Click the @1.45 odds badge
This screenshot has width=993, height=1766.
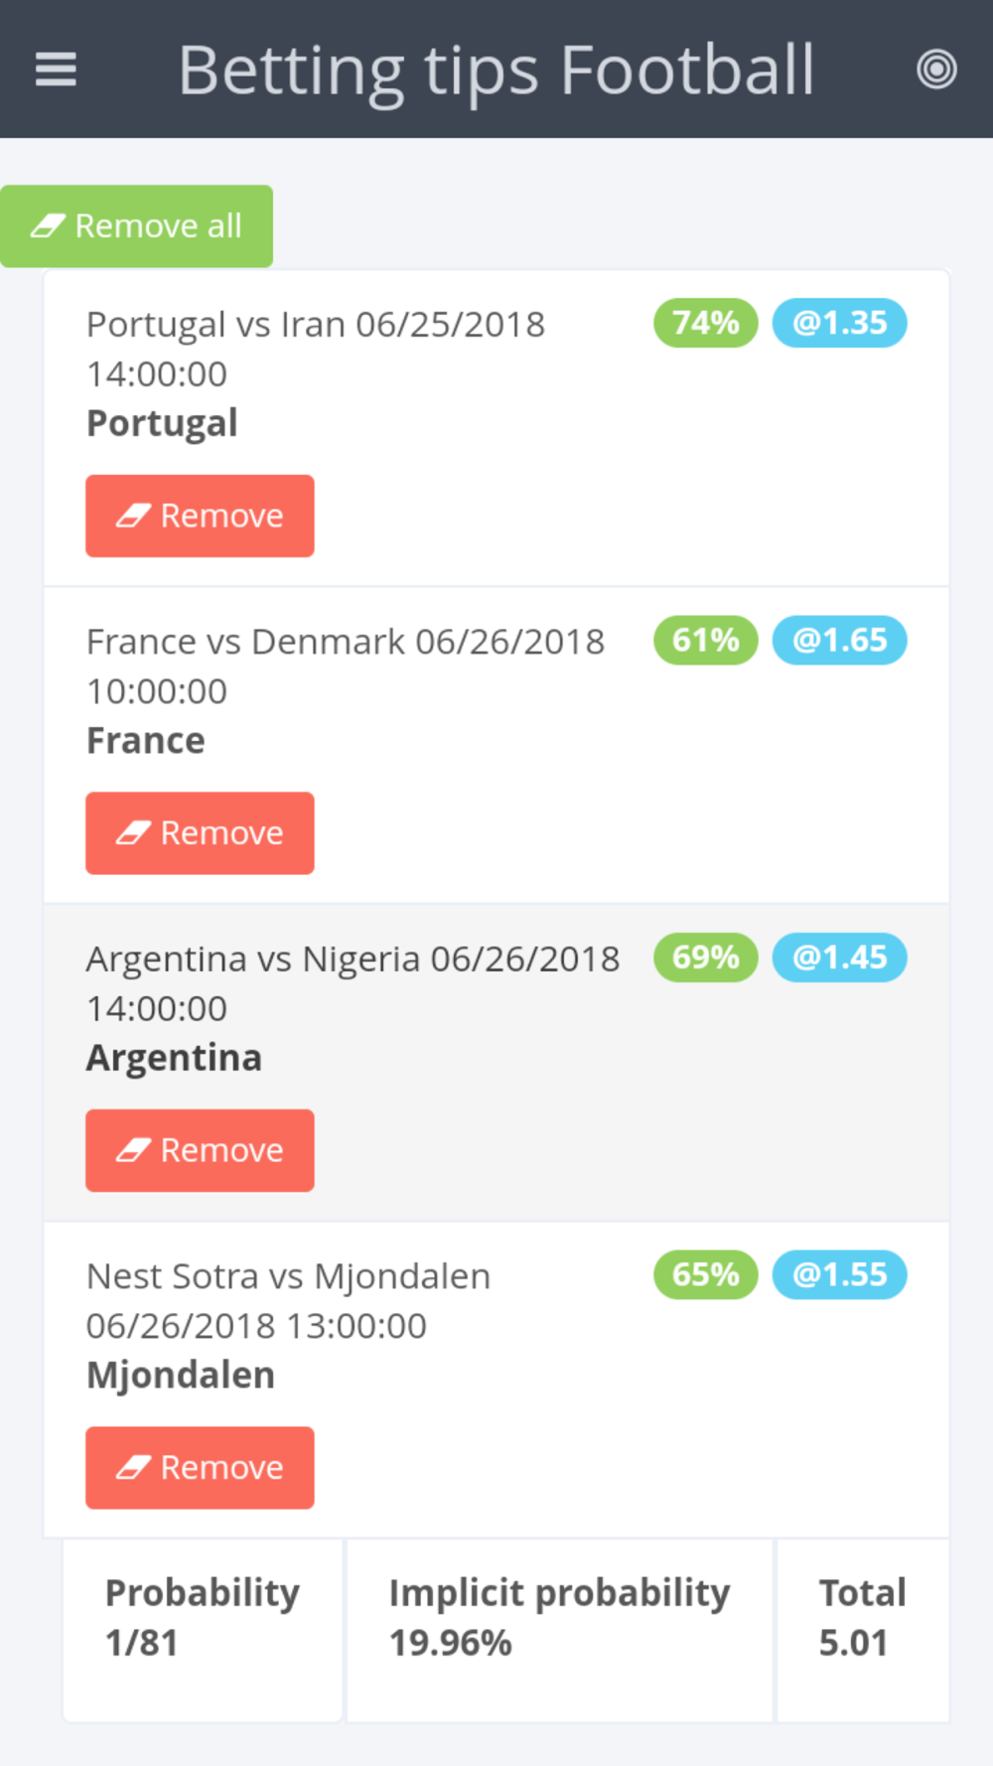[x=839, y=957]
